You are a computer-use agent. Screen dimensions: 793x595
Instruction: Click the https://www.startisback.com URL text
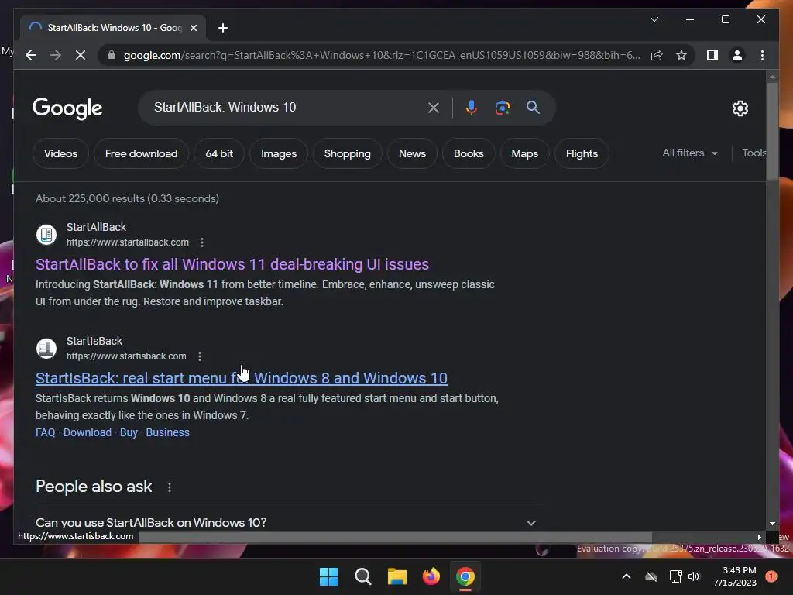(126, 356)
